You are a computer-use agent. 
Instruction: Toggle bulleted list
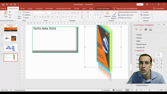click(x=63, y=13)
